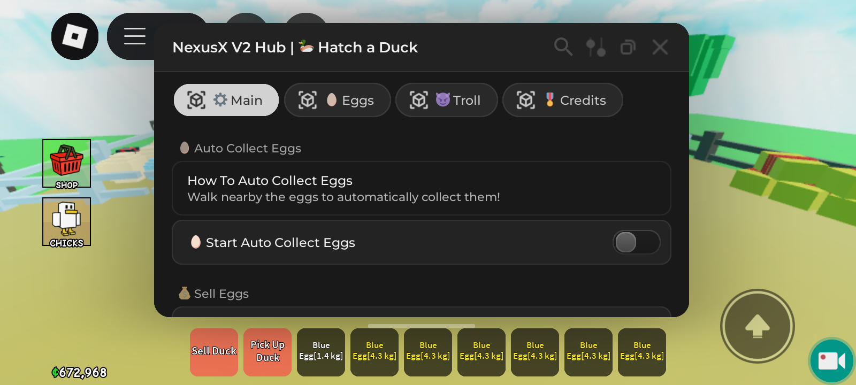
Task: Close the NexusX V2 Hub window
Action: coord(660,47)
